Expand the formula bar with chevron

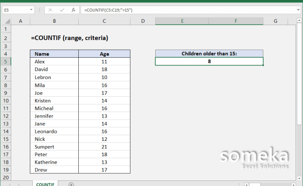[x=298, y=10]
